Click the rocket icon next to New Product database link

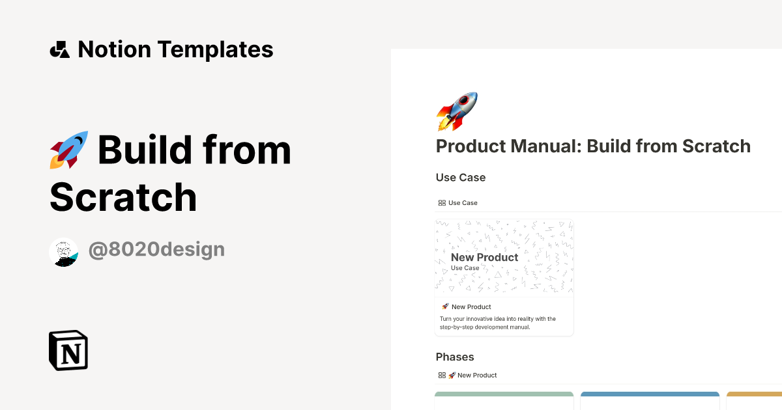pos(452,375)
